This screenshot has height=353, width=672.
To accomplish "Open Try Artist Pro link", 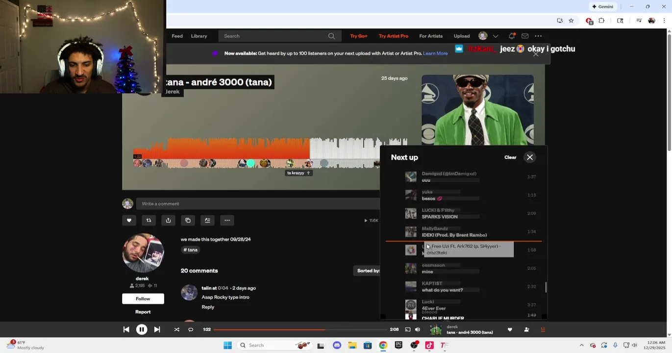I will pyautogui.click(x=394, y=36).
